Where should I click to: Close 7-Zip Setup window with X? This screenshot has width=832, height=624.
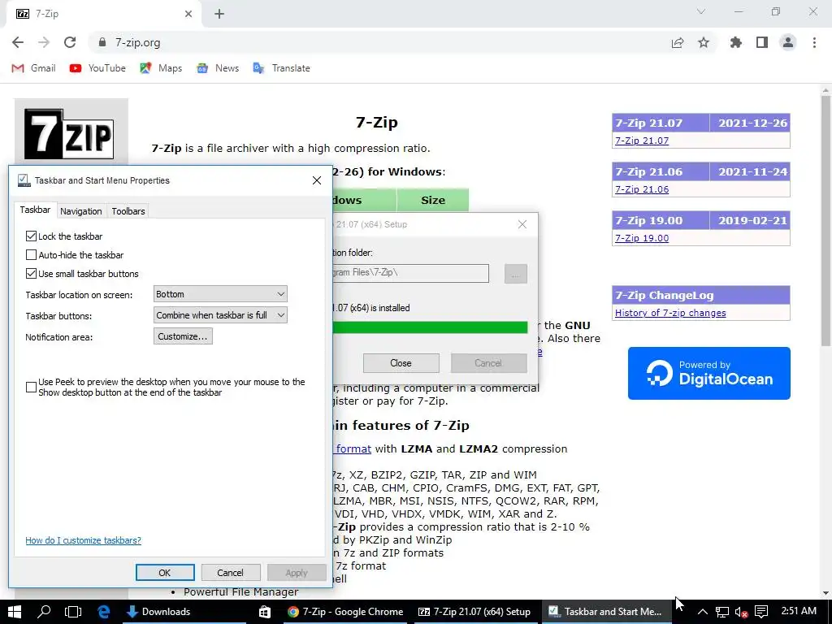[522, 224]
